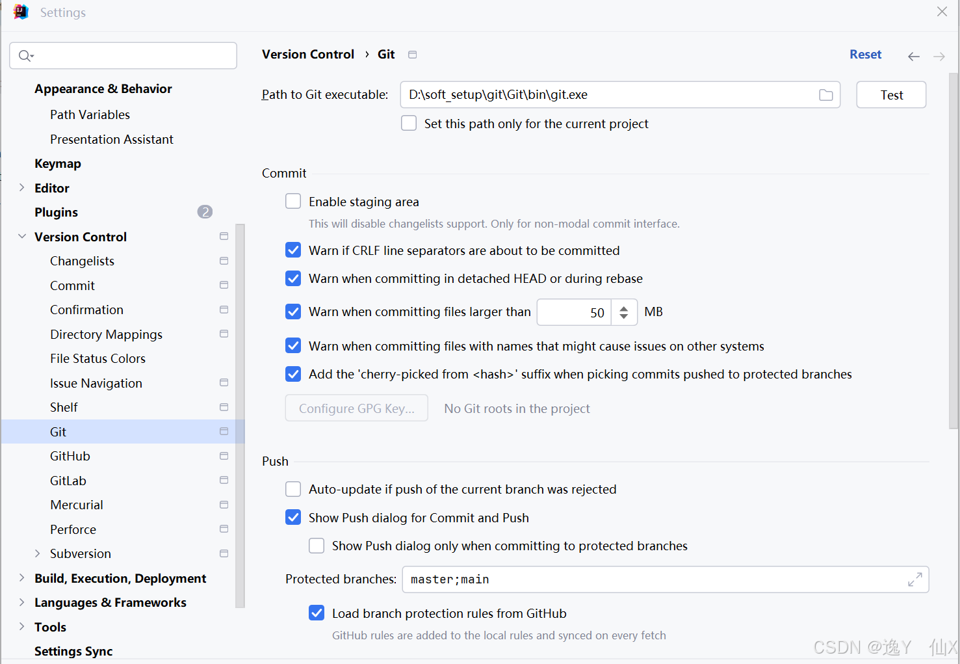Expand Build, Execution, Deployment section
Screen dimensions: 960x664
tap(21, 578)
